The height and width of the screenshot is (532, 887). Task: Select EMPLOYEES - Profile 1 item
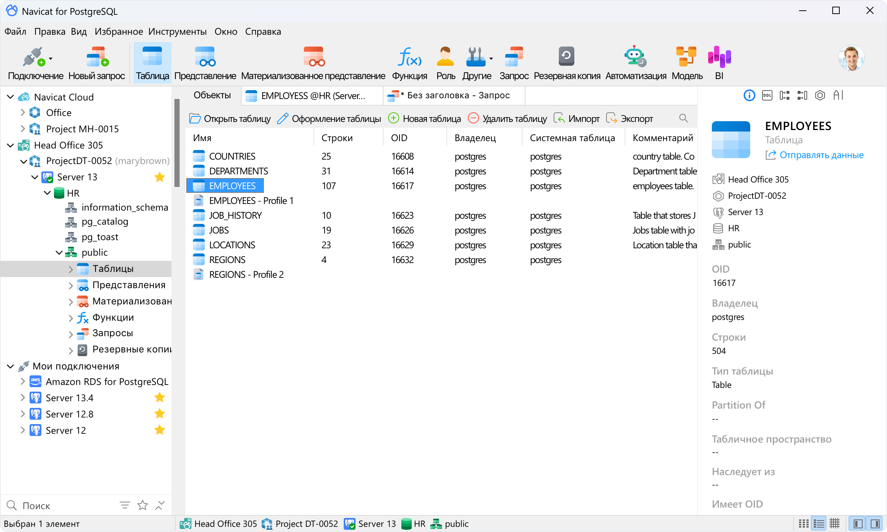pos(251,201)
